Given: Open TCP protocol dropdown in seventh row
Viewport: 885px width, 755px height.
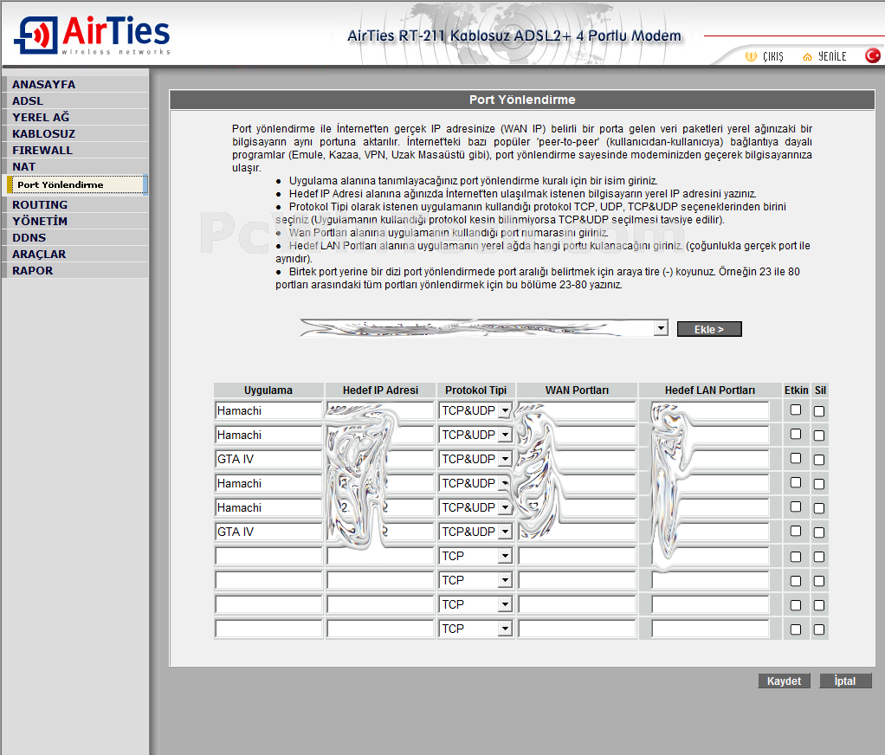Looking at the screenshot, I should tap(475, 556).
